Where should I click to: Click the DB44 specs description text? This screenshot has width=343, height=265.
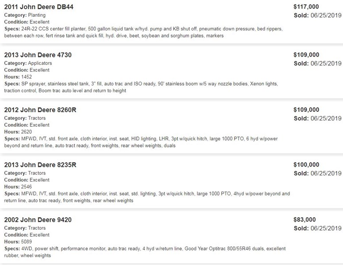point(143,32)
